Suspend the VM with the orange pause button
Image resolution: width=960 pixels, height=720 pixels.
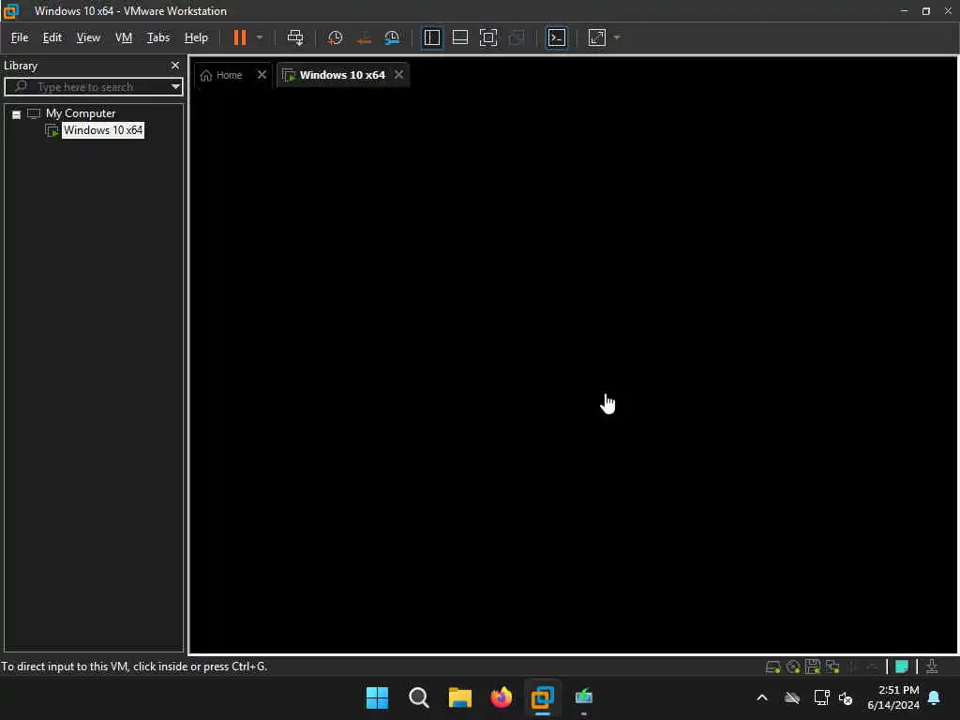tap(239, 37)
